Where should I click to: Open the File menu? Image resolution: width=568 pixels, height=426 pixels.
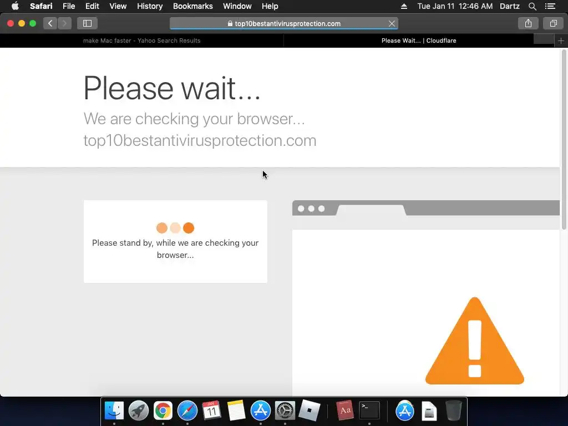coord(68,6)
